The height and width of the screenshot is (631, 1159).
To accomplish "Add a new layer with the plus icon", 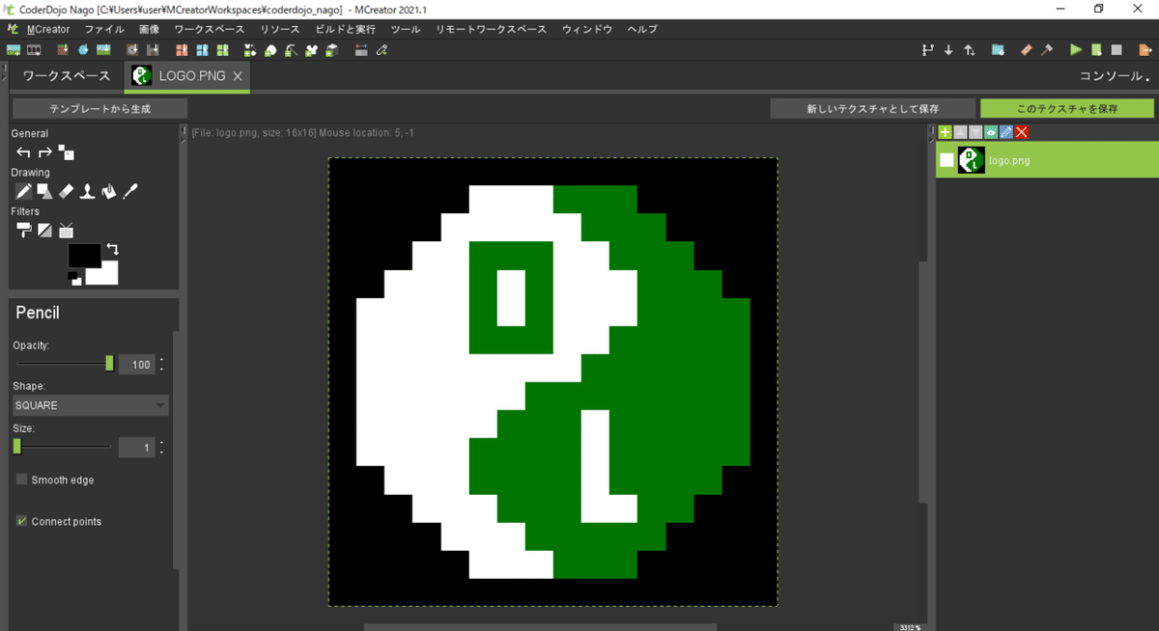I will pos(945,132).
